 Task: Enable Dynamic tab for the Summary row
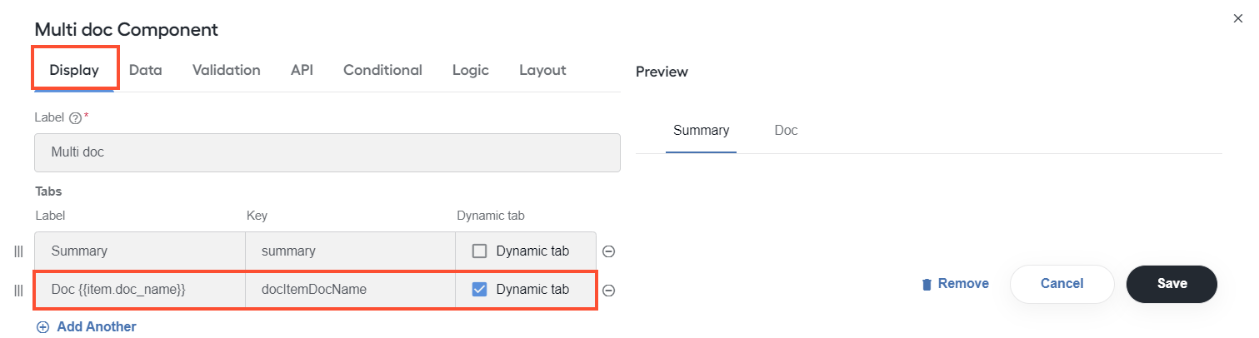(479, 251)
